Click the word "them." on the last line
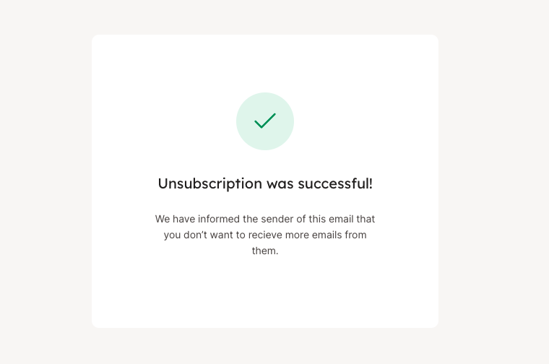549x364 pixels. 265,251
